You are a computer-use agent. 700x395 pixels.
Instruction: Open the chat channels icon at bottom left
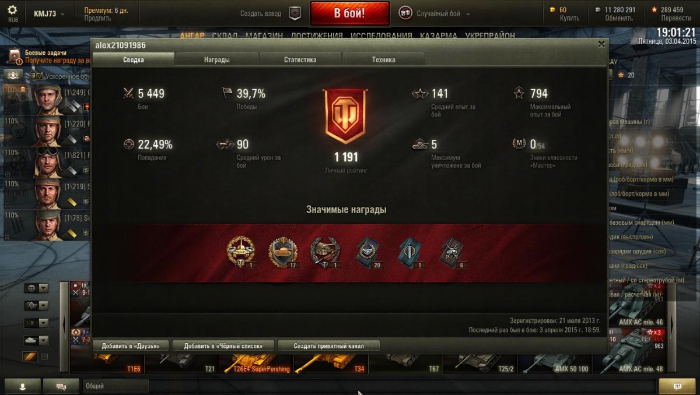[x=61, y=386]
